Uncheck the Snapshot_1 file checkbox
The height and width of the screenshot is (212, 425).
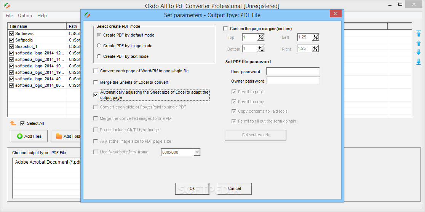(x=12, y=46)
